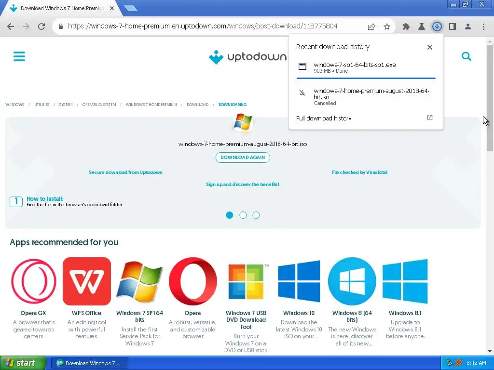Screen dimensions: 494x370
Task: Click the Uptodown logo
Action: (247, 57)
